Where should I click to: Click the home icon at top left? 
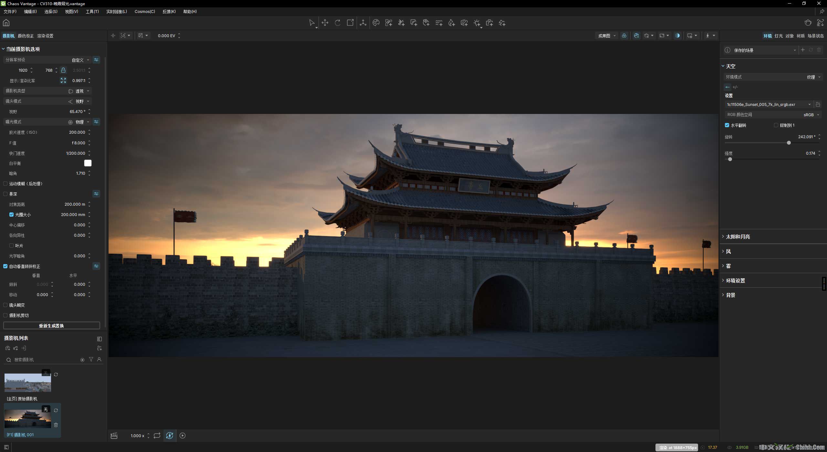pos(6,23)
